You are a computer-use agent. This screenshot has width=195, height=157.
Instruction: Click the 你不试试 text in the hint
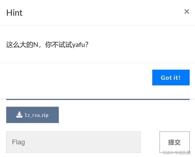(59, 45)
